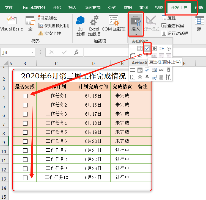Tick the checkbox for 工作任务2
The height and width of the screenshot is (200, 206).
pyautogui.click(x=25, y=105)
